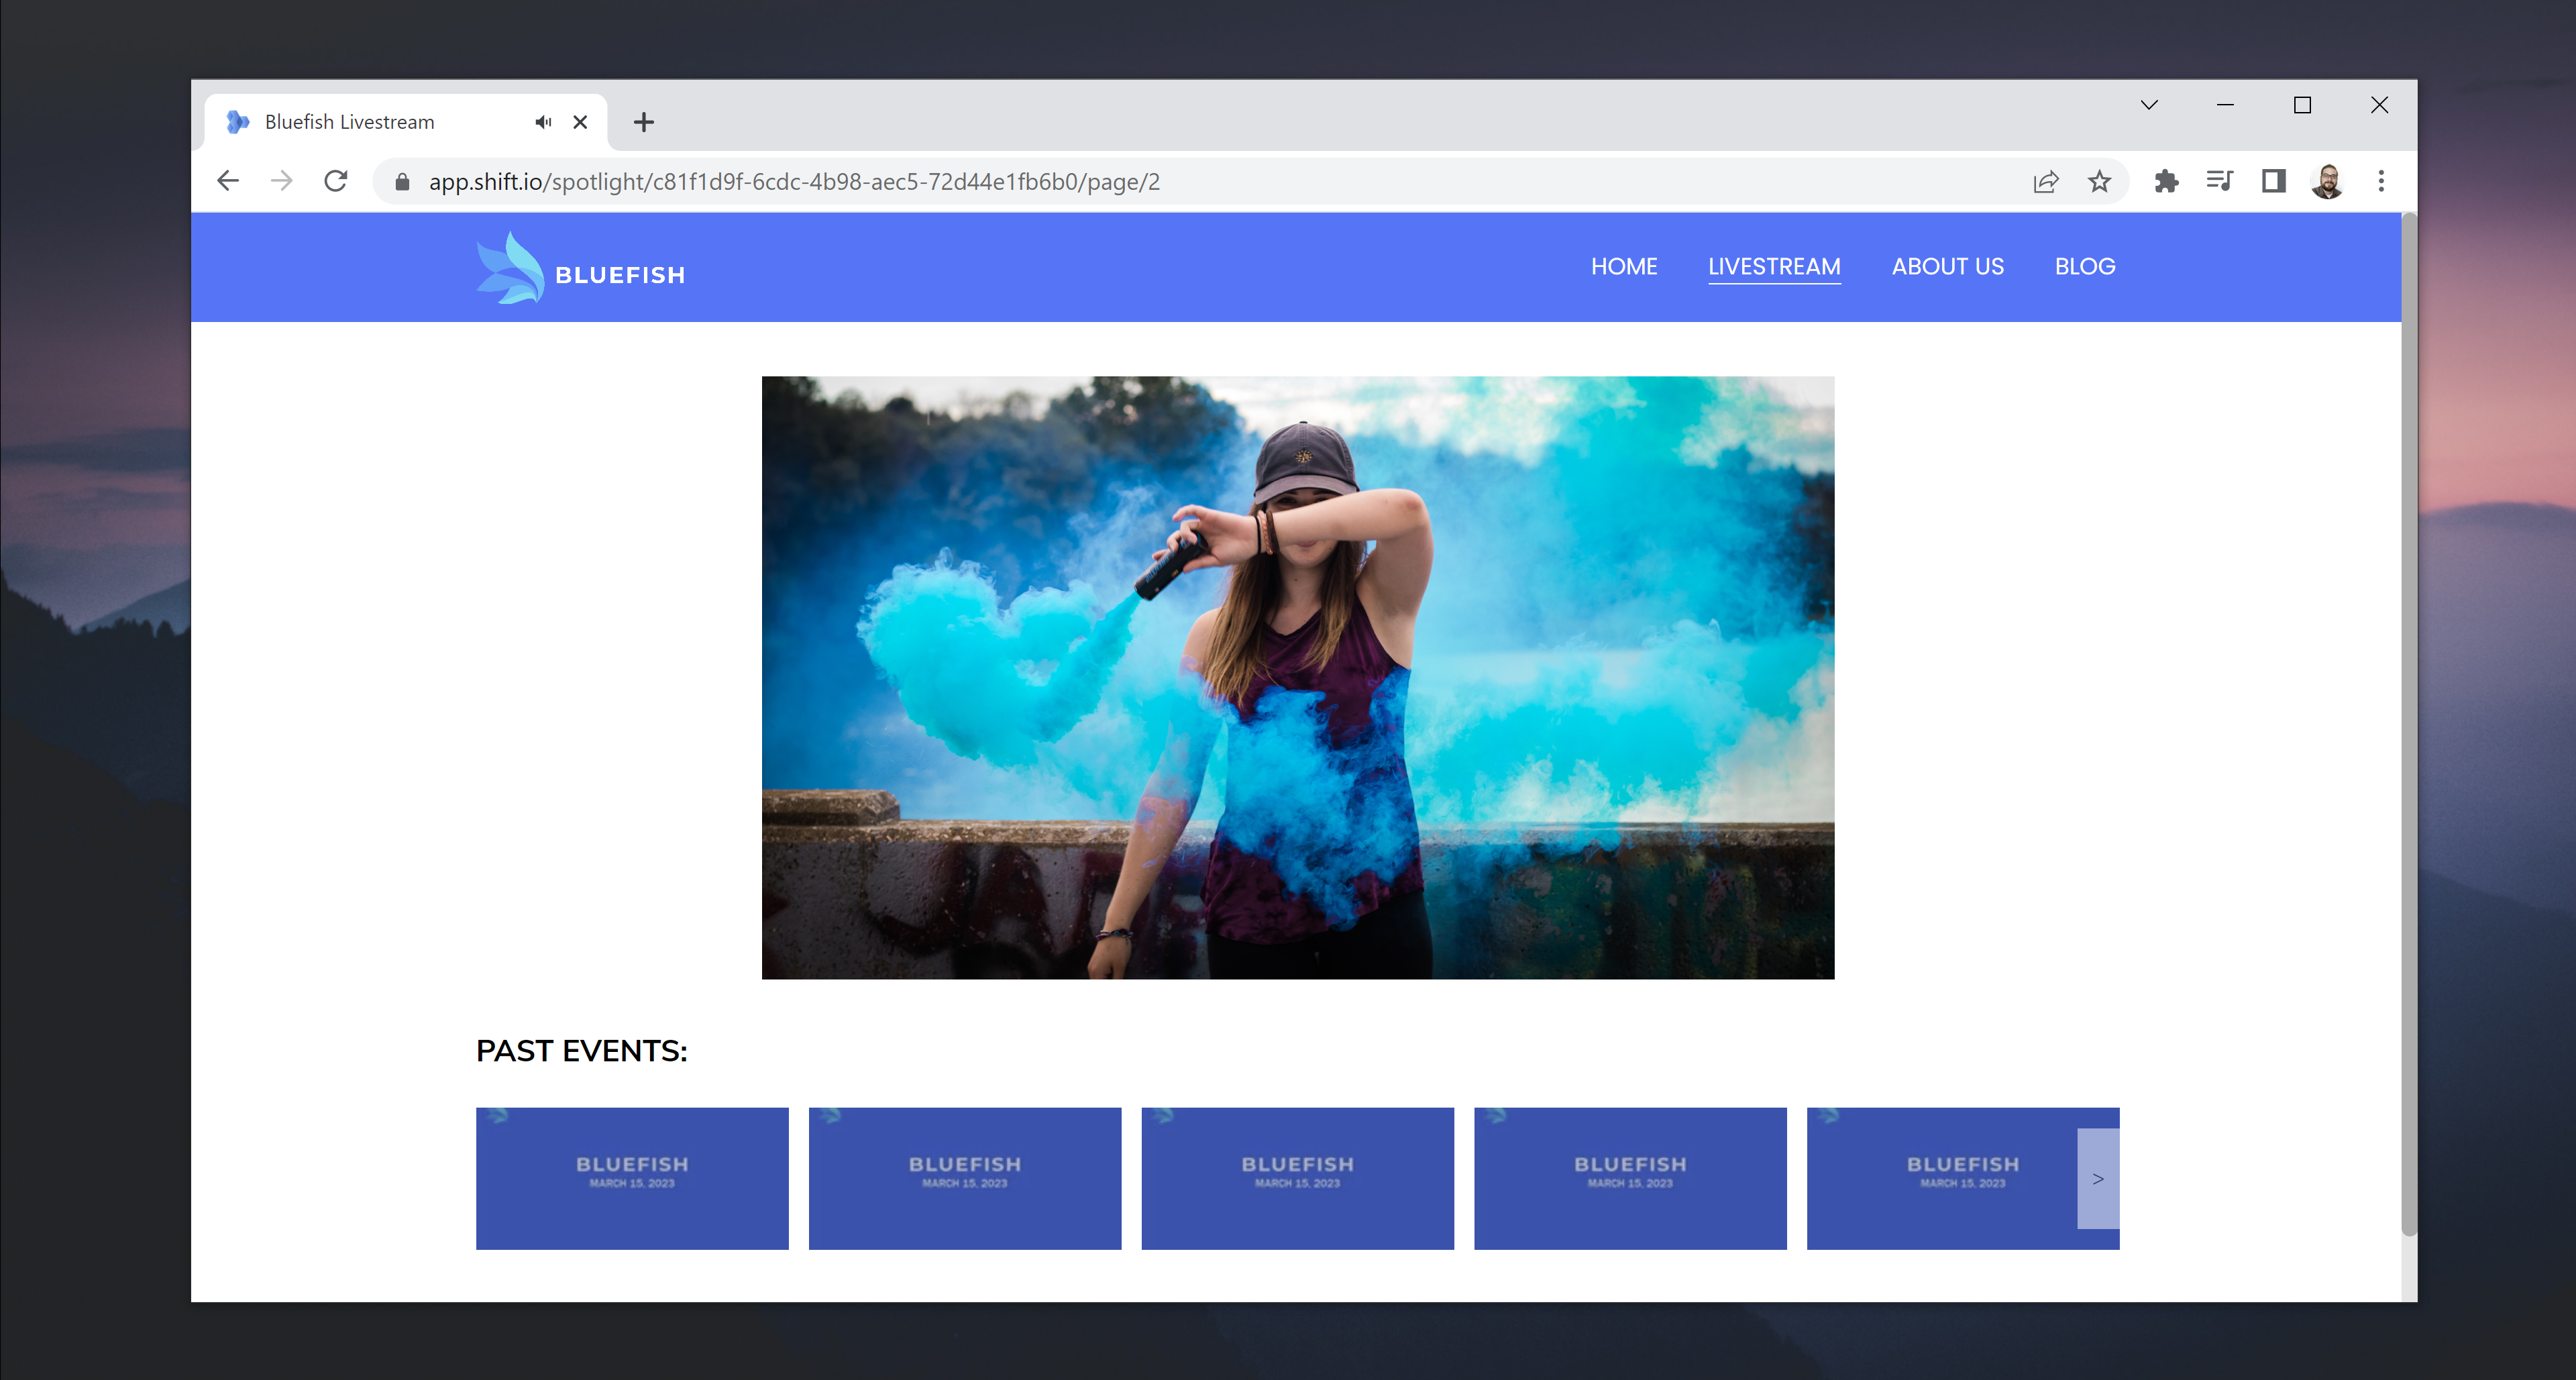Open the browser extensions puzzle icon
The image size is (2576, 1380).
2166,181
